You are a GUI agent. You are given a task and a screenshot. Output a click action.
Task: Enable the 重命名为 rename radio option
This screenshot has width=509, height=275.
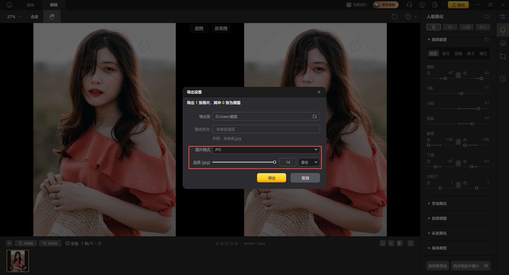coord(190,129)
